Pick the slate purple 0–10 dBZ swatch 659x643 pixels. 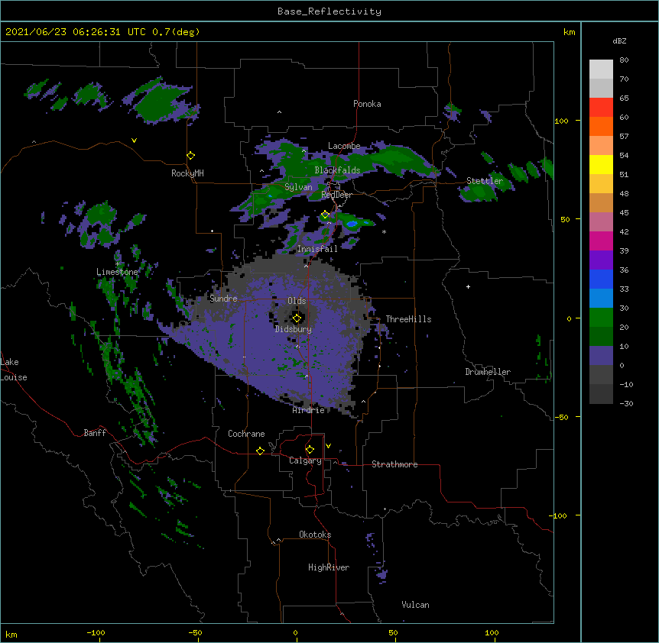601,356
